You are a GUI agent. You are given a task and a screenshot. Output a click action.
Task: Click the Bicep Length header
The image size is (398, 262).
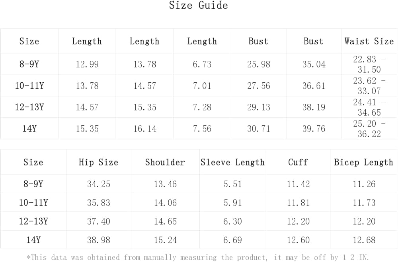tap(363, 162)
